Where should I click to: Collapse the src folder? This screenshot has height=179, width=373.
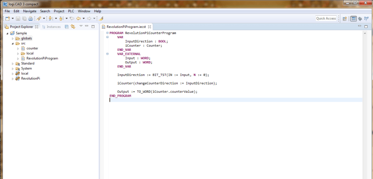tap(13, 44)
